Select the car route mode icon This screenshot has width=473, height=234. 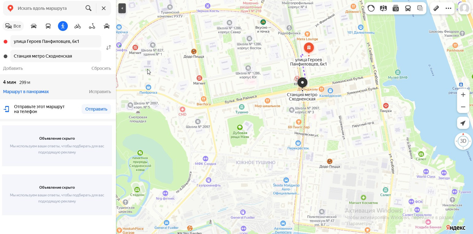34,26
